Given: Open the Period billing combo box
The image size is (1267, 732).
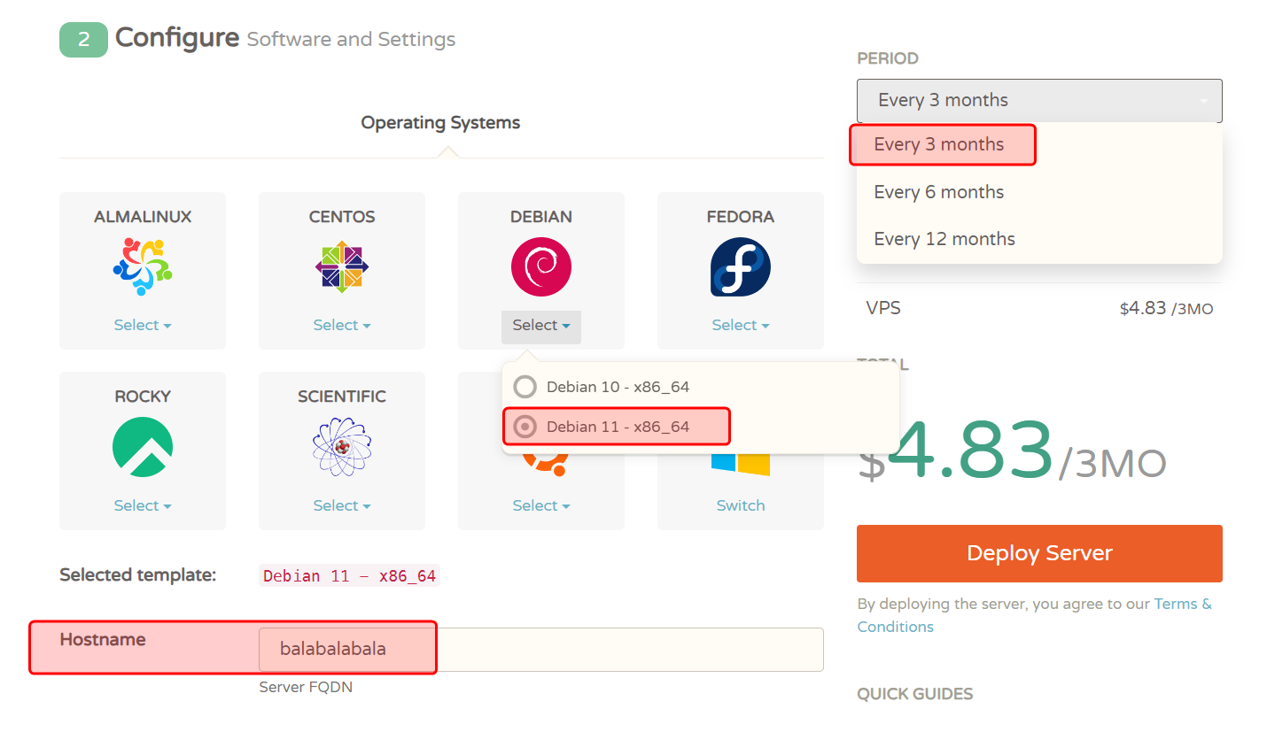Looking at the screenshot, I should (x=1039, y=101).
